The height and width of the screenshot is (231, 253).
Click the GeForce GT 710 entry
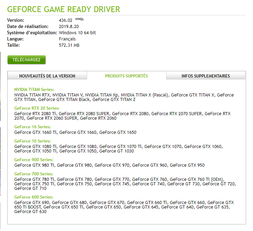30,188
